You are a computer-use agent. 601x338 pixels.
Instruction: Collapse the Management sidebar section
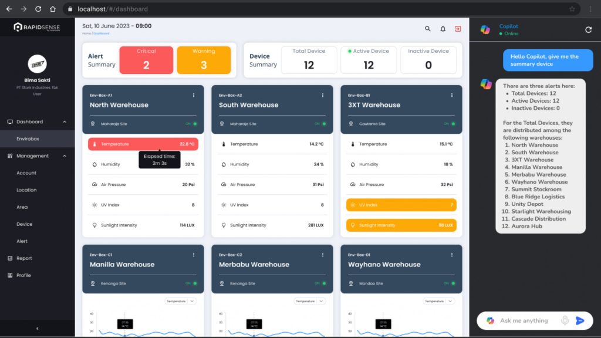point(65,156)
